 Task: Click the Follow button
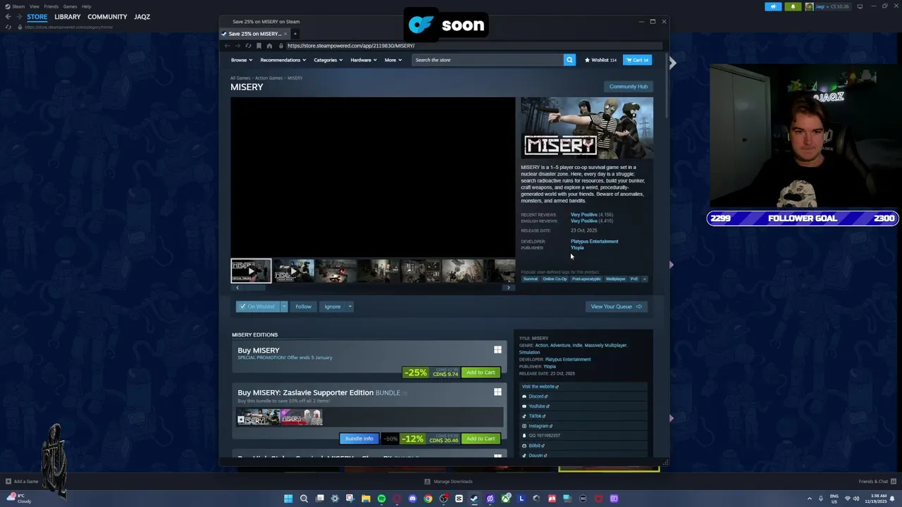303,306
